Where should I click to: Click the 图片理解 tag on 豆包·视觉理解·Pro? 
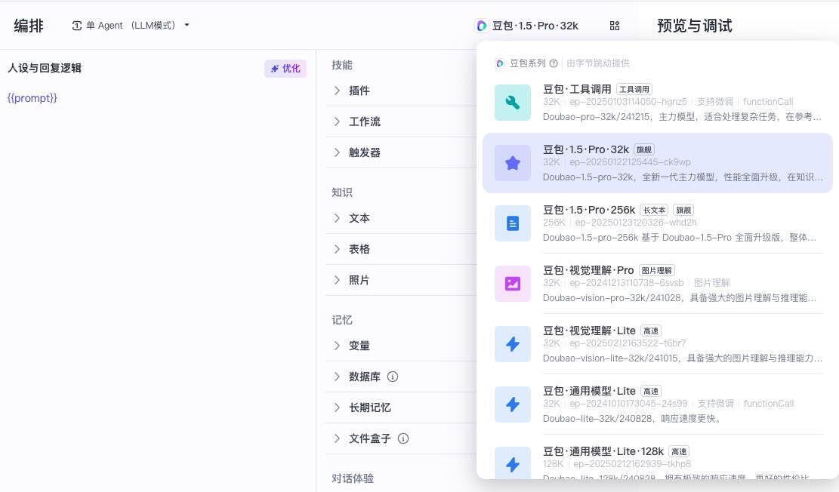coord(656,271)
